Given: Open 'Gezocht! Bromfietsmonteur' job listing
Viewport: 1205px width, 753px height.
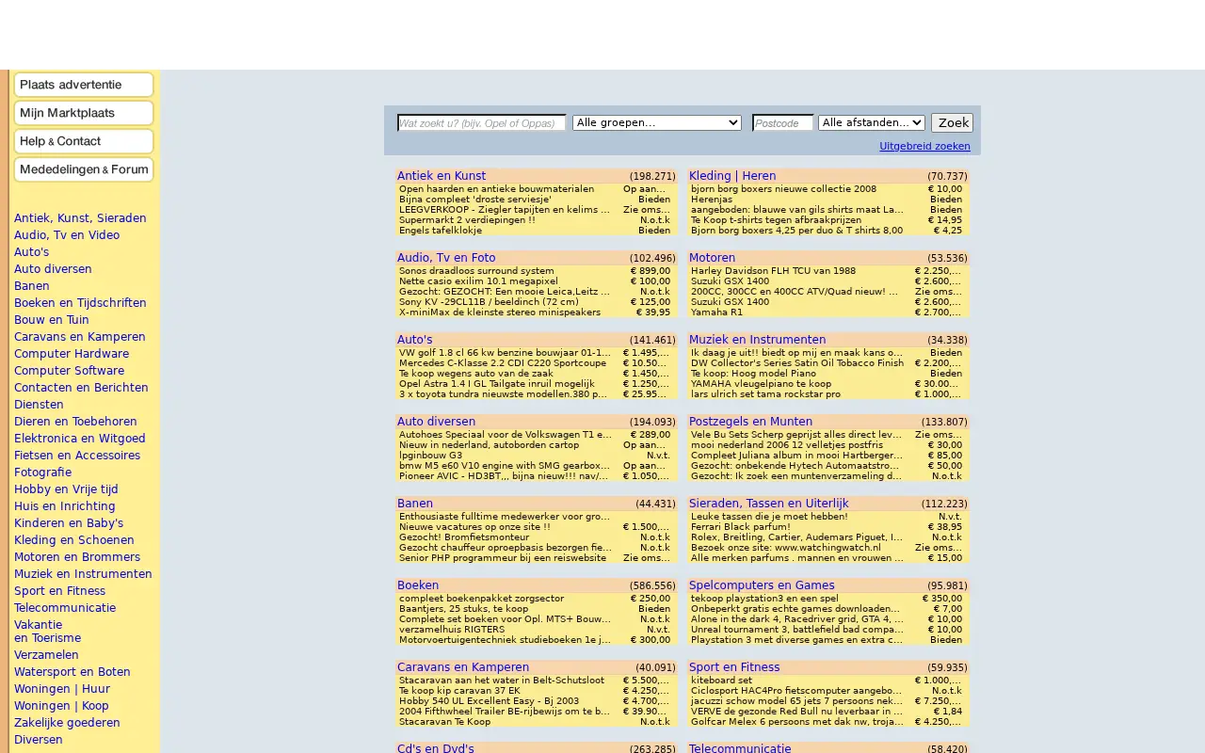Looking at the screenshot, I should [464, 537].
